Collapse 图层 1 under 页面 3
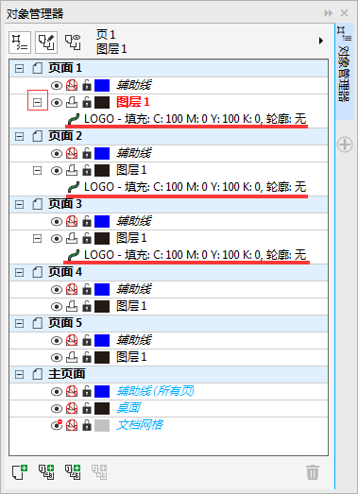Image resolution: width=358 pixels, height=494 pixels. click(x=38, y=238)
